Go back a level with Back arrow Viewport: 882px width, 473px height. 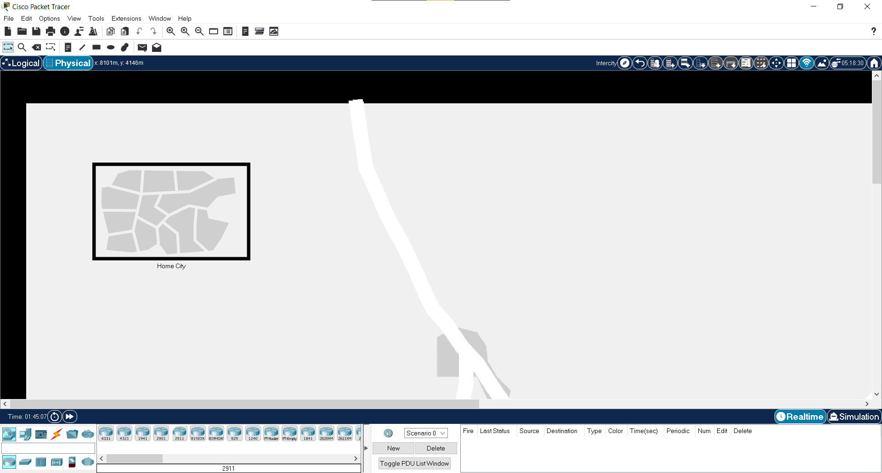coord(640,63)
